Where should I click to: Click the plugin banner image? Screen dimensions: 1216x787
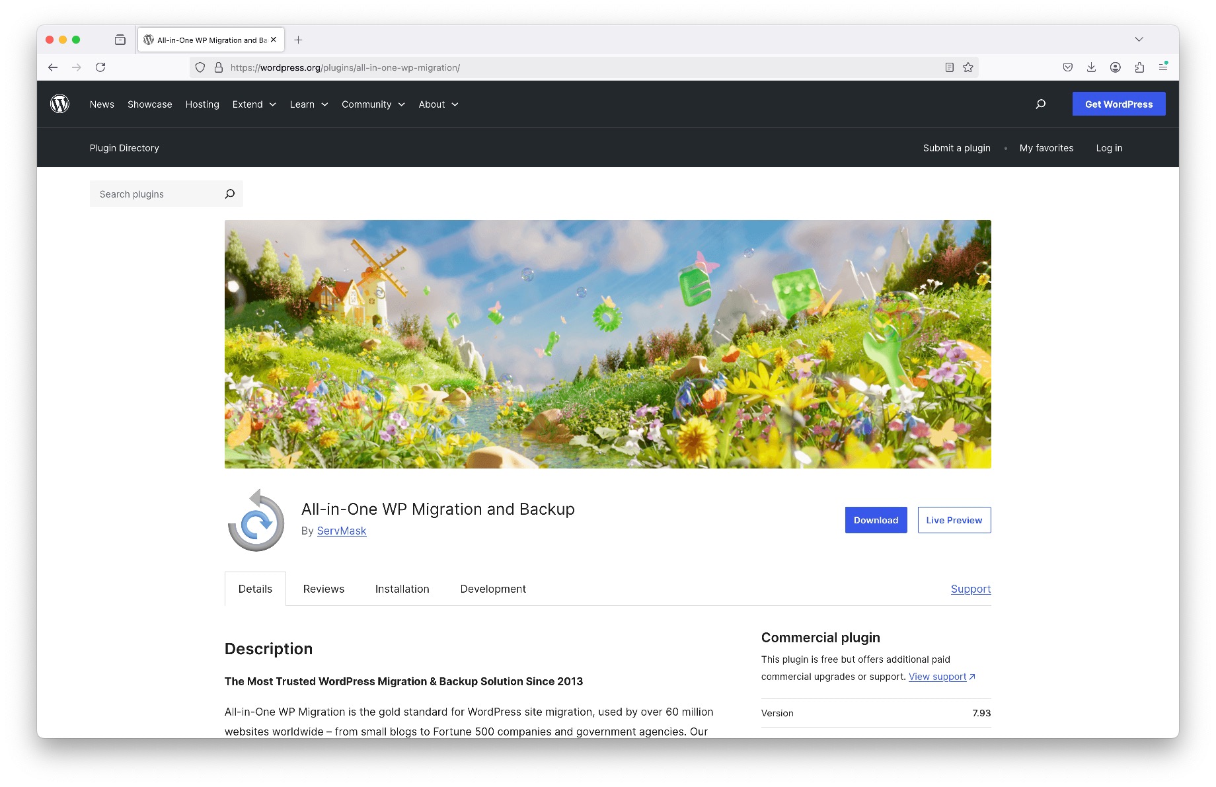pos(608,344)
